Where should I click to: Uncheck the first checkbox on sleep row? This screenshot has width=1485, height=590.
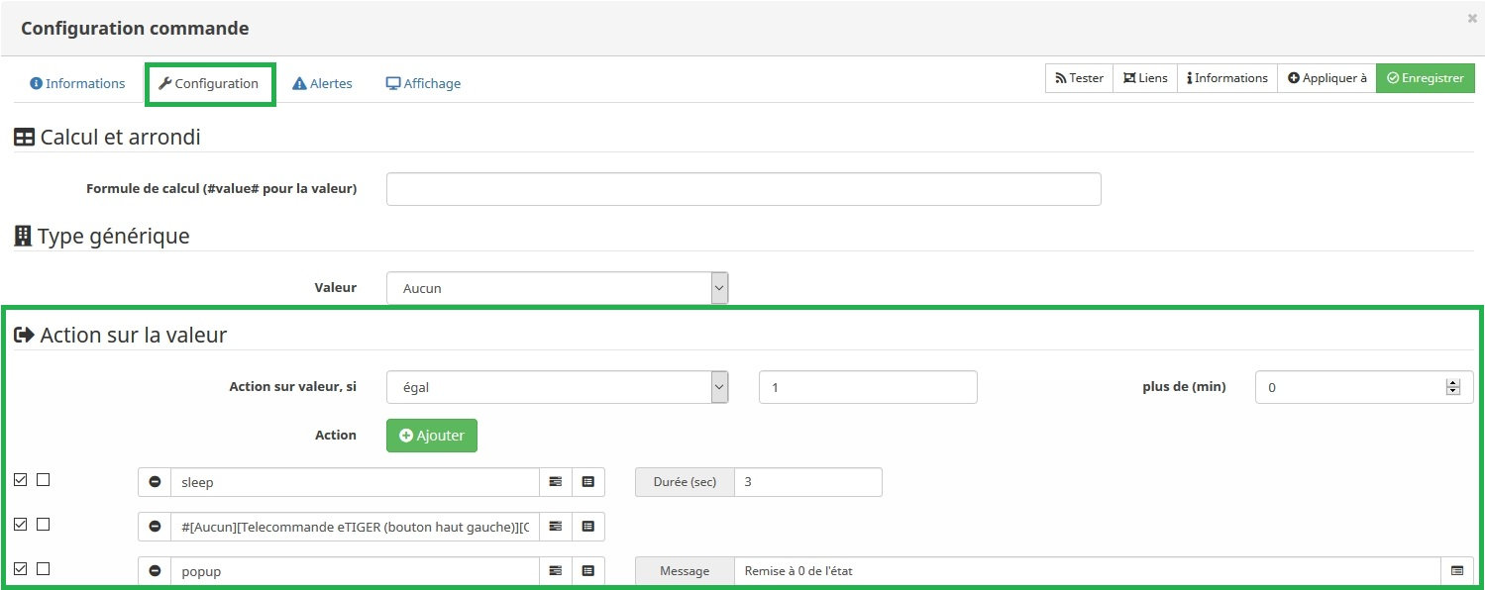tap(21, 480)
